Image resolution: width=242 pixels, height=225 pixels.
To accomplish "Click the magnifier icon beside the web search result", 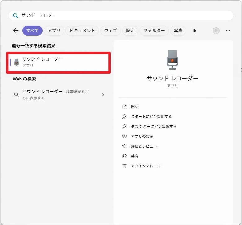I will (x=16, y=95).
